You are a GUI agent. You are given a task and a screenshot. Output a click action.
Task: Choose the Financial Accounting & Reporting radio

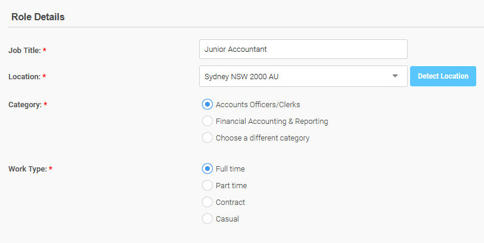pyautogui.click(x=207, y=121)
